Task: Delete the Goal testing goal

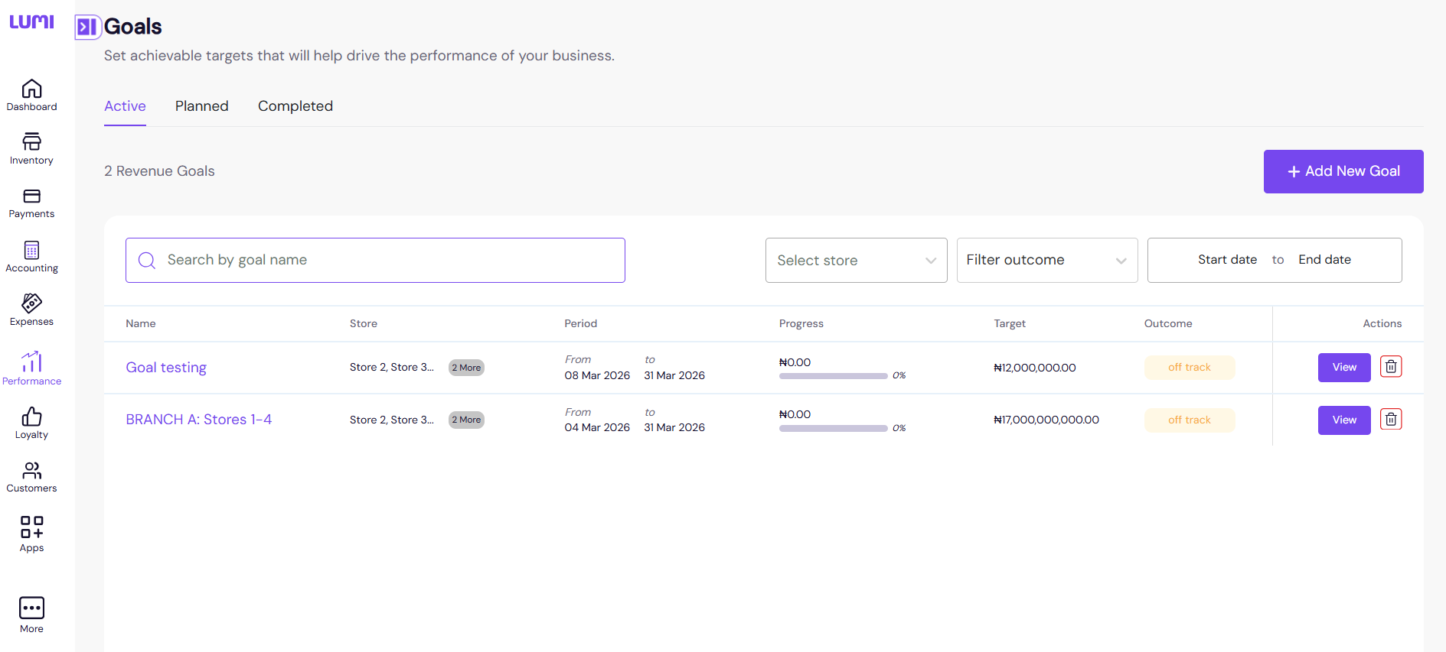Action: point(1390,367)
